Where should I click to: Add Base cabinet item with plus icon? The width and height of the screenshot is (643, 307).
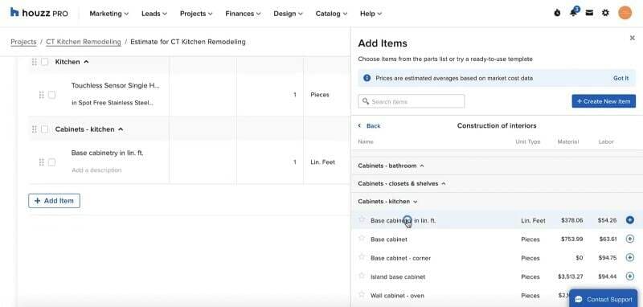[630, 239]
